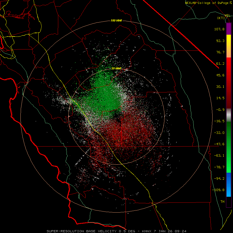Click the 92.3 velocity scale value

pos(220,41)
